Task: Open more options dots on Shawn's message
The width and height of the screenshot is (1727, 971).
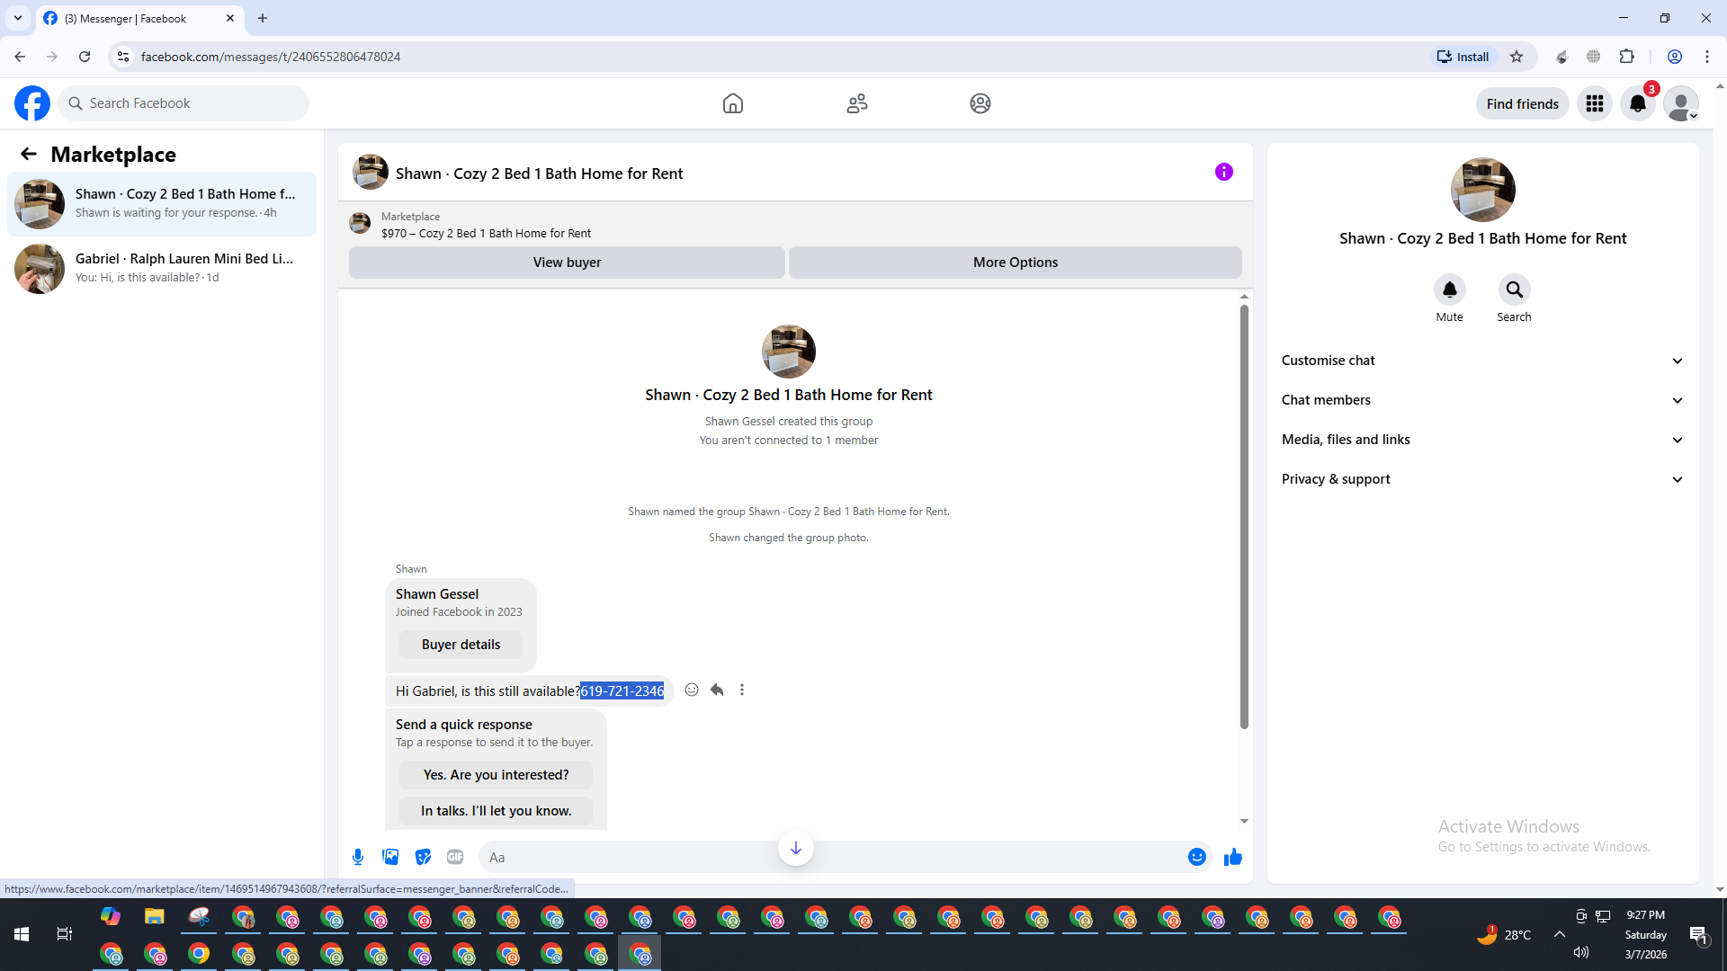Action: [x=742, y=690]
